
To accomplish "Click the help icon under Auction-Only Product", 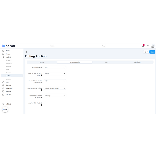I will pos(41,105).
